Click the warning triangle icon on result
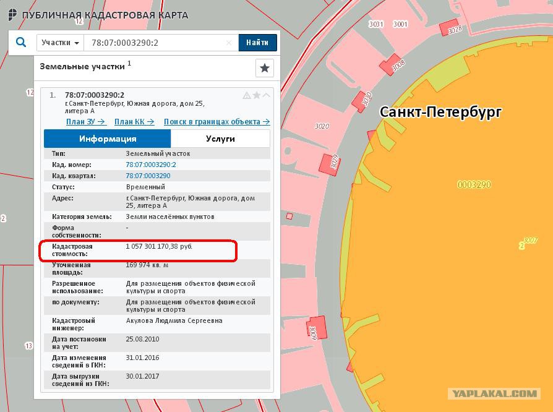This screenshot has height=412, width=553. 247,95
